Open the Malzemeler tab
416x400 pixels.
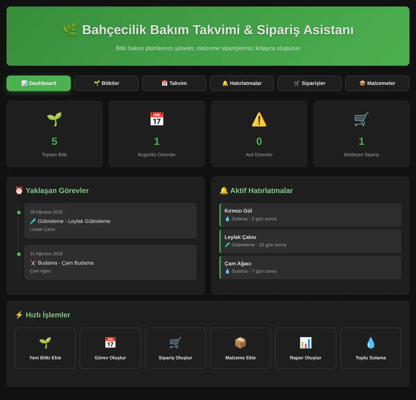click(x=377, y=83)
